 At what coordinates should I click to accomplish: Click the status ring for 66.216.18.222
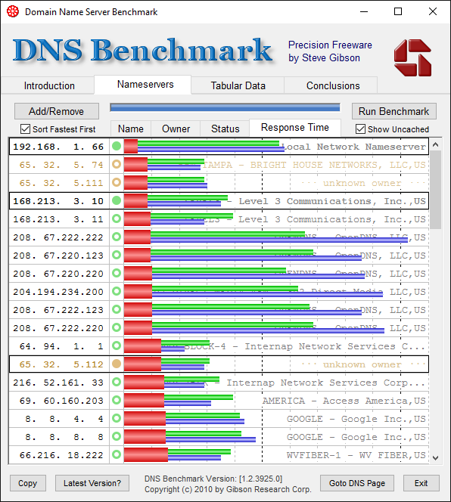coord(117,454)
